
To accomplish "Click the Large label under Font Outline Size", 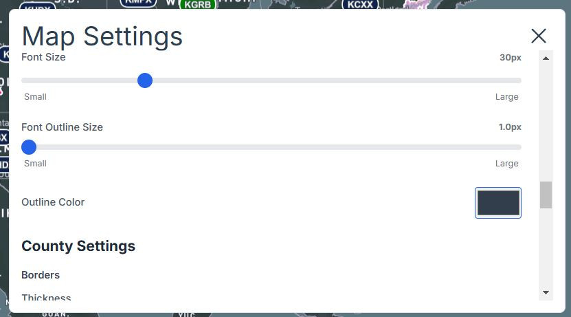I will pos(506,164).
